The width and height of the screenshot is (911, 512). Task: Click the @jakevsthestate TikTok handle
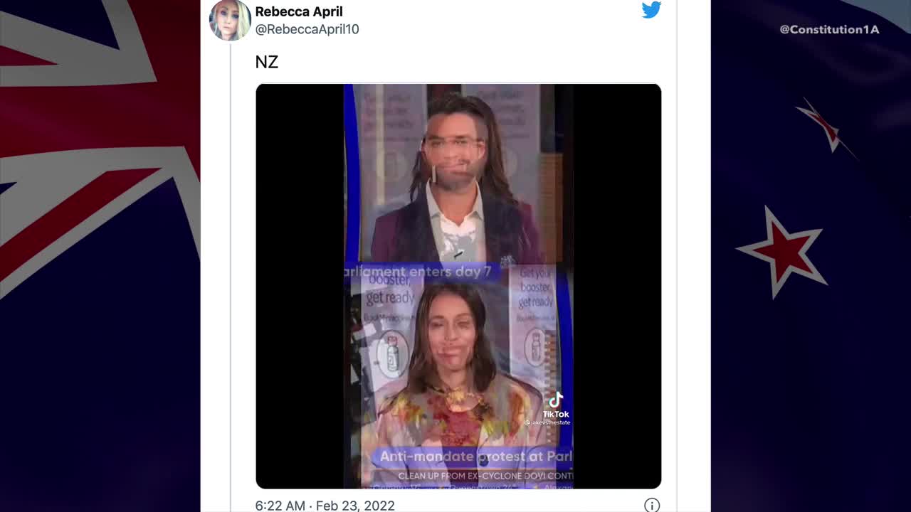click(x=548, y=422)
